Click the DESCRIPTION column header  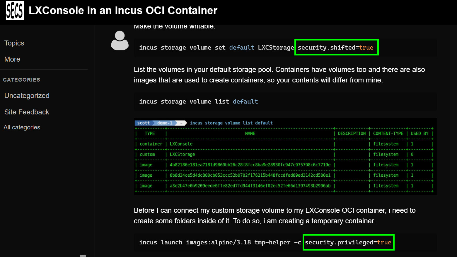click(352, 133)
